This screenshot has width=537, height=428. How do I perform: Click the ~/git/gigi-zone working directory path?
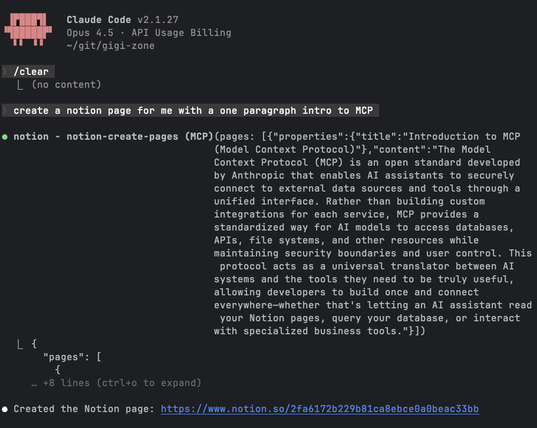[110, 46]
